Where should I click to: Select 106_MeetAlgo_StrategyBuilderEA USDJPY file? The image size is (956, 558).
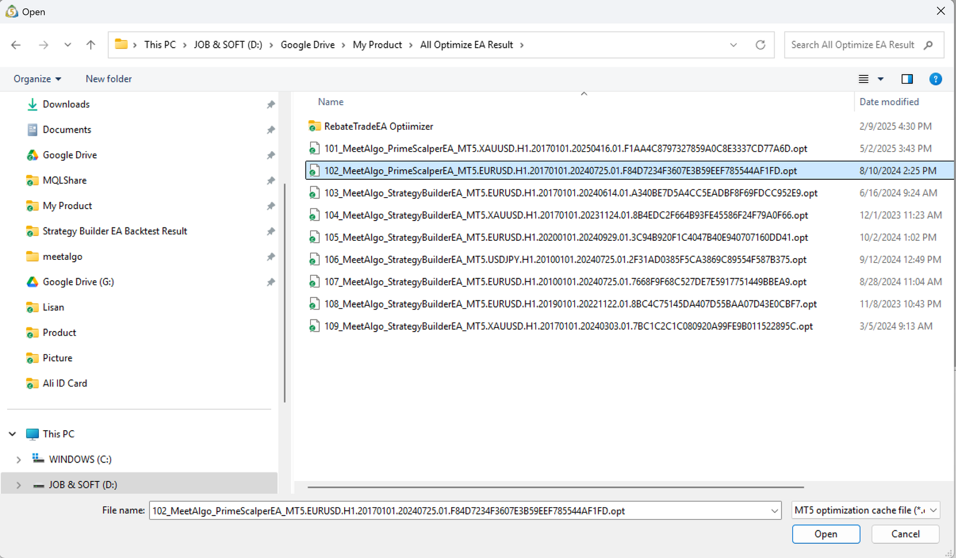tap(565, 259)
